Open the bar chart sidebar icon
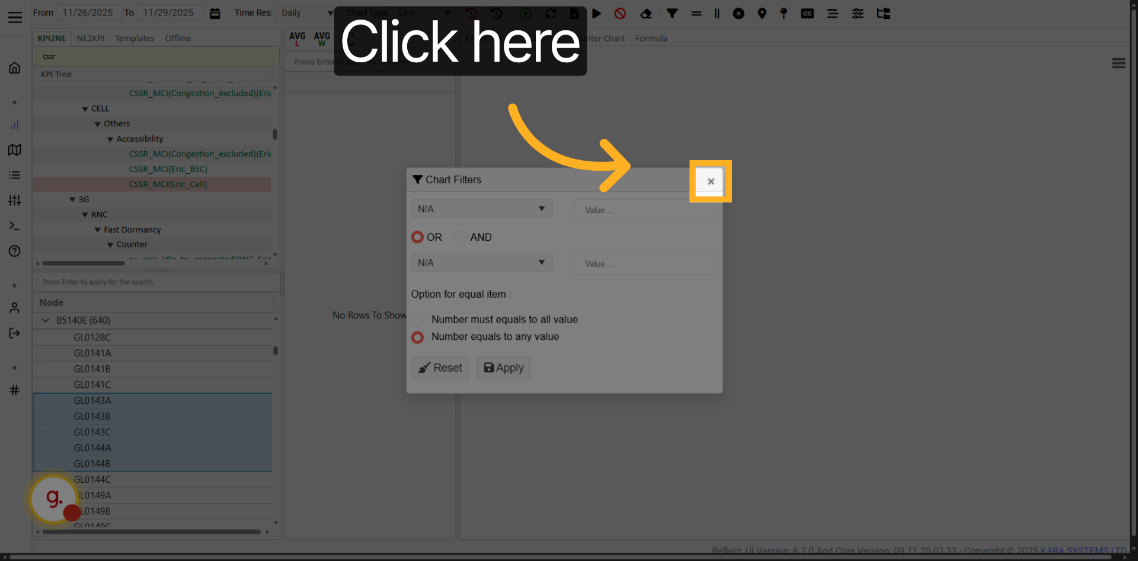Screen dimensions: 1138x561 (15, 125)
